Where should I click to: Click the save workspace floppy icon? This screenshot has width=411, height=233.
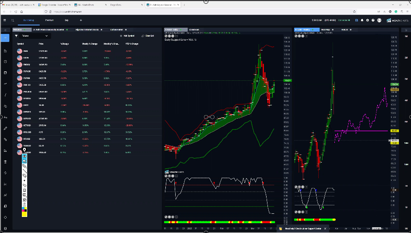[x=357, y=20]
